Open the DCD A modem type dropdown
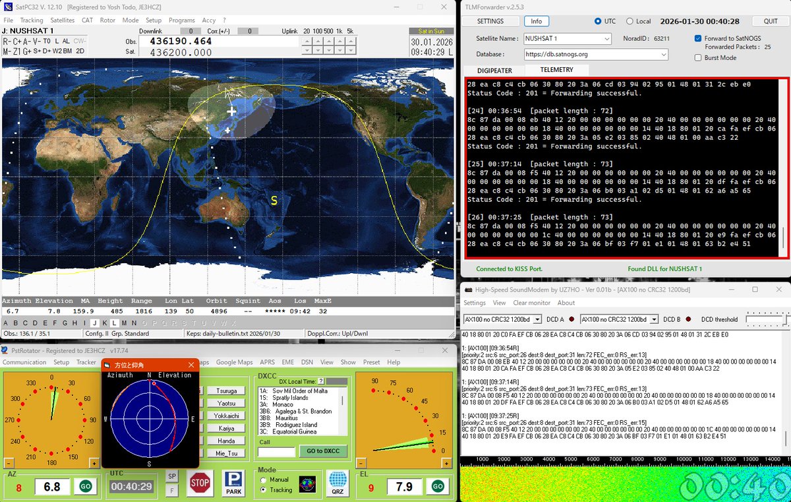 click(502, 319)
